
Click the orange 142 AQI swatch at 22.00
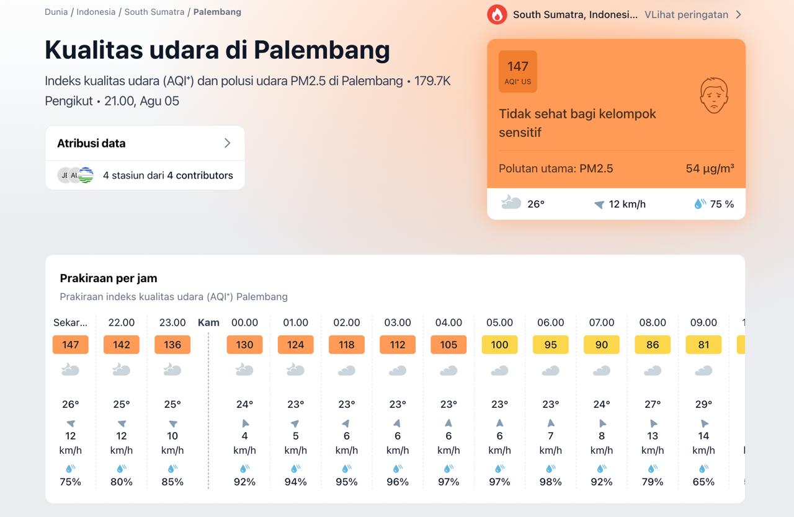coord(122,345)
